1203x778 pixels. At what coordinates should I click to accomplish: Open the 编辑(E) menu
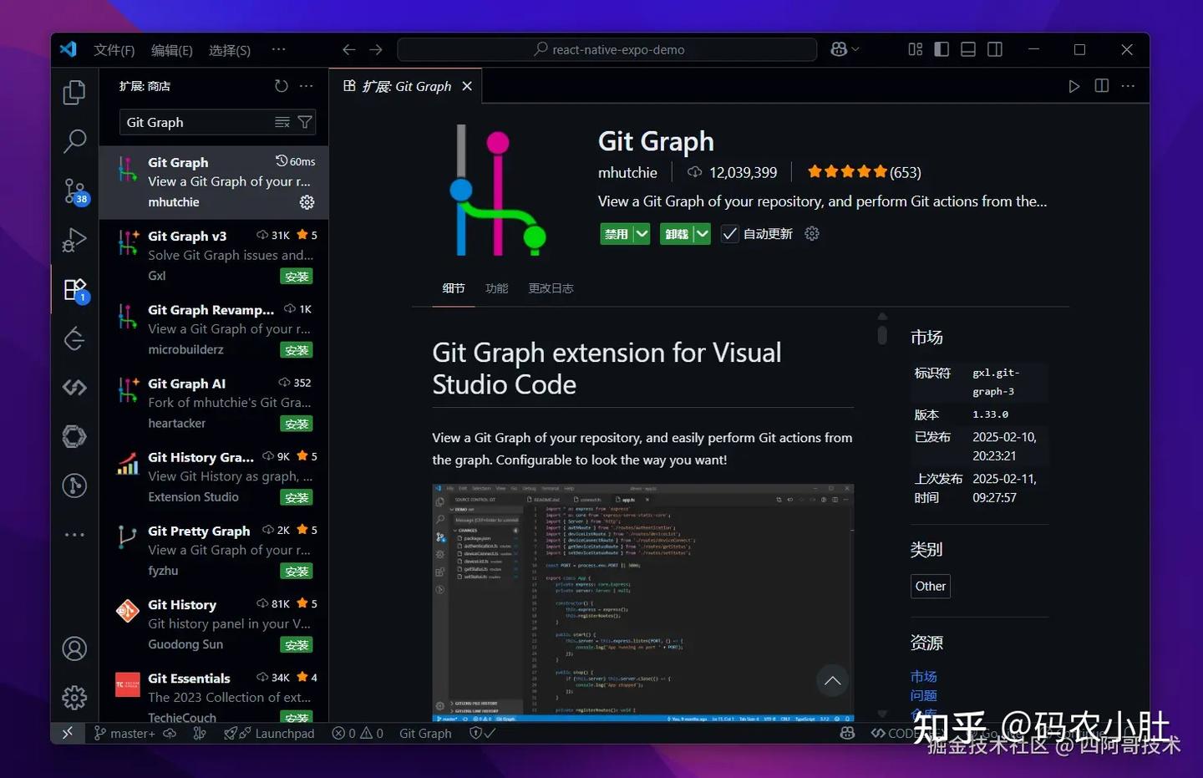[172, 50]
